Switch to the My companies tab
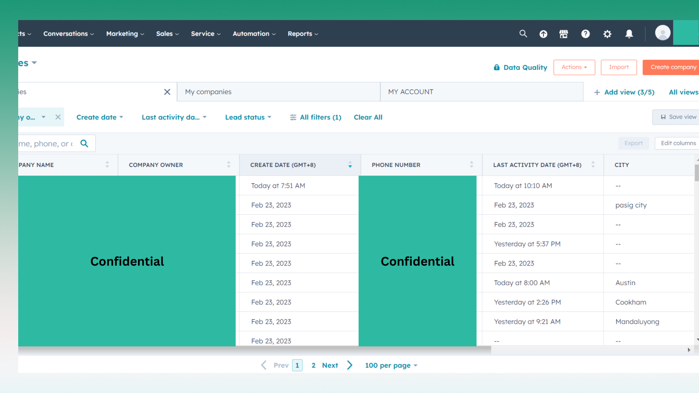This screenshot has width=699, height=393. coord(208,92)
